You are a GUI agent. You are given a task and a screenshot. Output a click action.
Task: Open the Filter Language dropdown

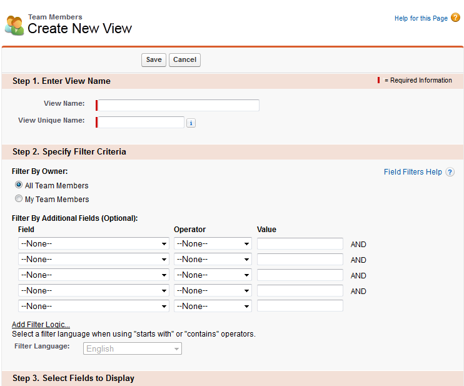133,348
